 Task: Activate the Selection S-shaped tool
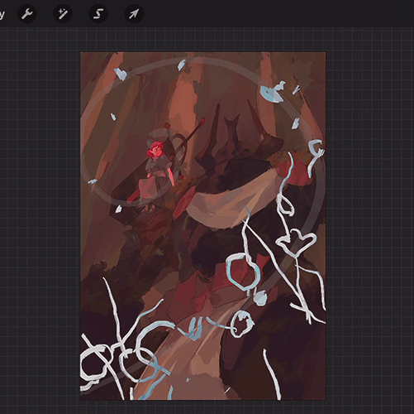(98, 13)
